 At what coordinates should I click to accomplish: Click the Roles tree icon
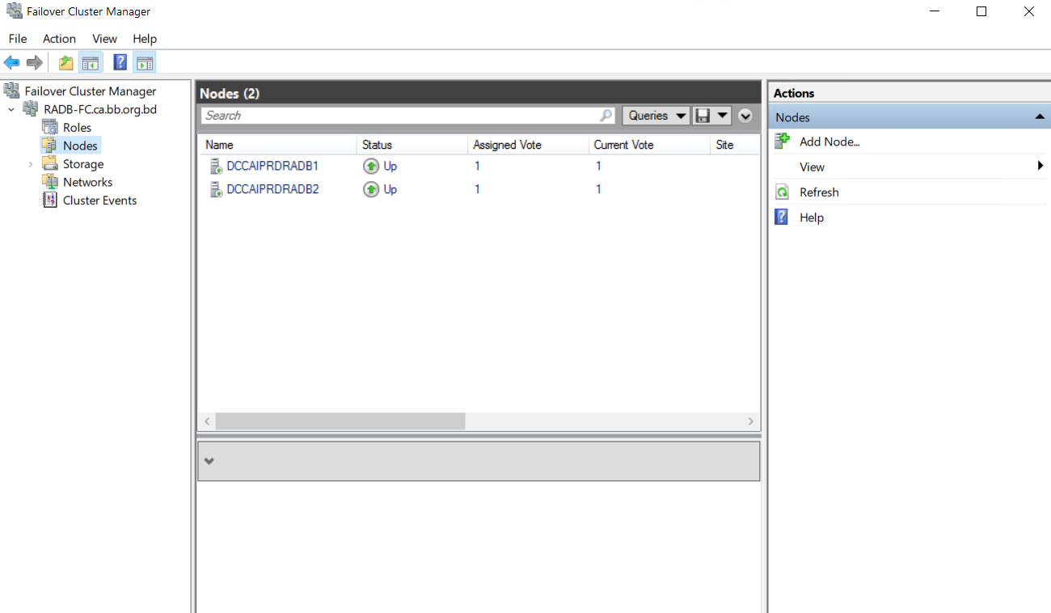50,127
